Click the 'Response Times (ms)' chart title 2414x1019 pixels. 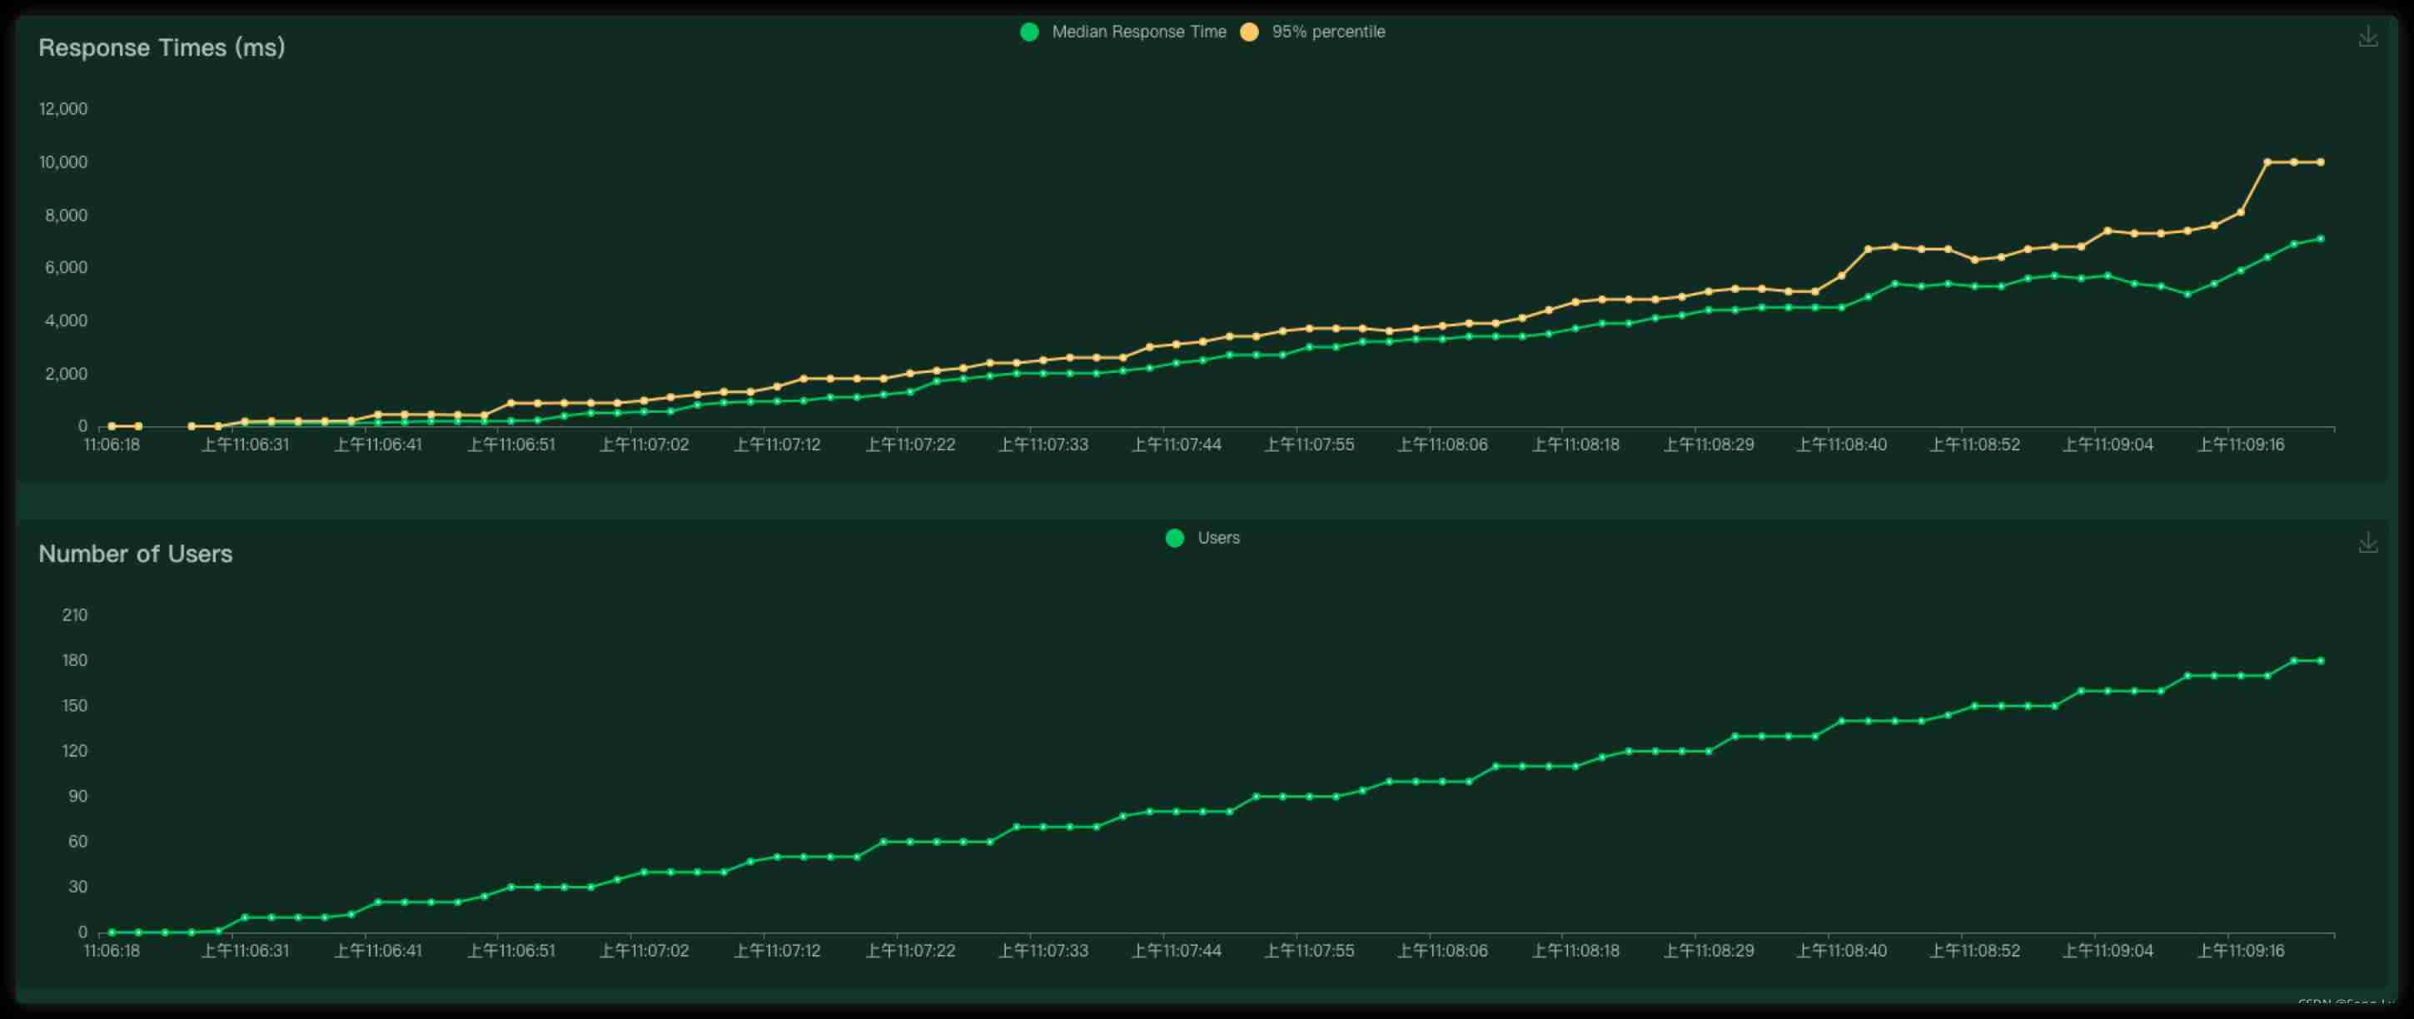162,47
